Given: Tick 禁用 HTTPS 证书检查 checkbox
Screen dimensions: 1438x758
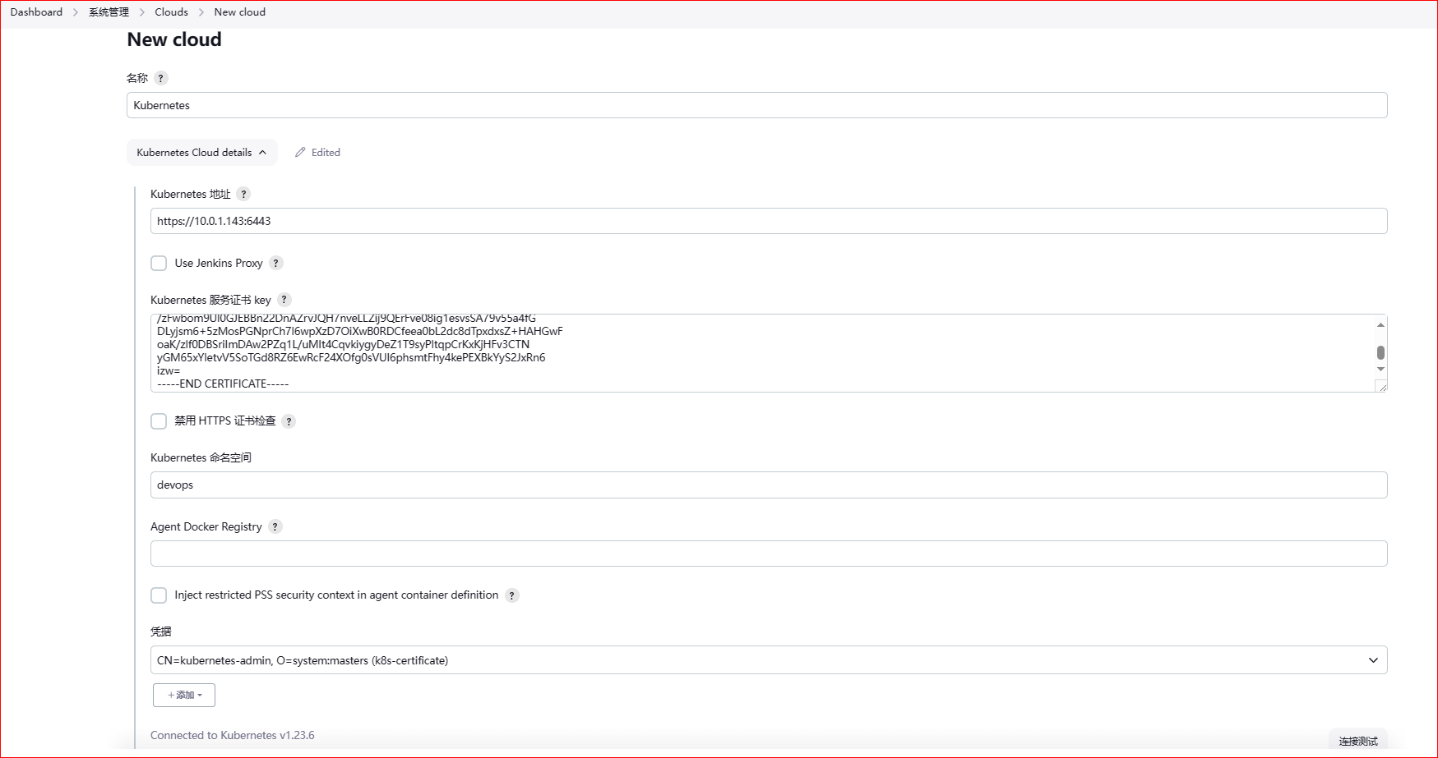Looking at the screenshot, I should coord(159,421).
